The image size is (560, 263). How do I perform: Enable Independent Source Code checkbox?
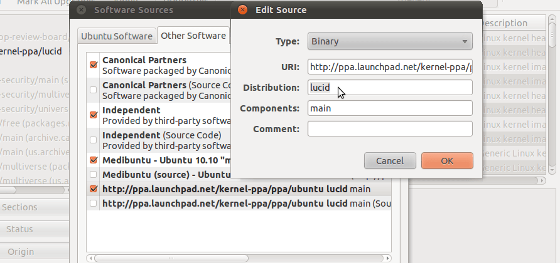pos(94,140)
